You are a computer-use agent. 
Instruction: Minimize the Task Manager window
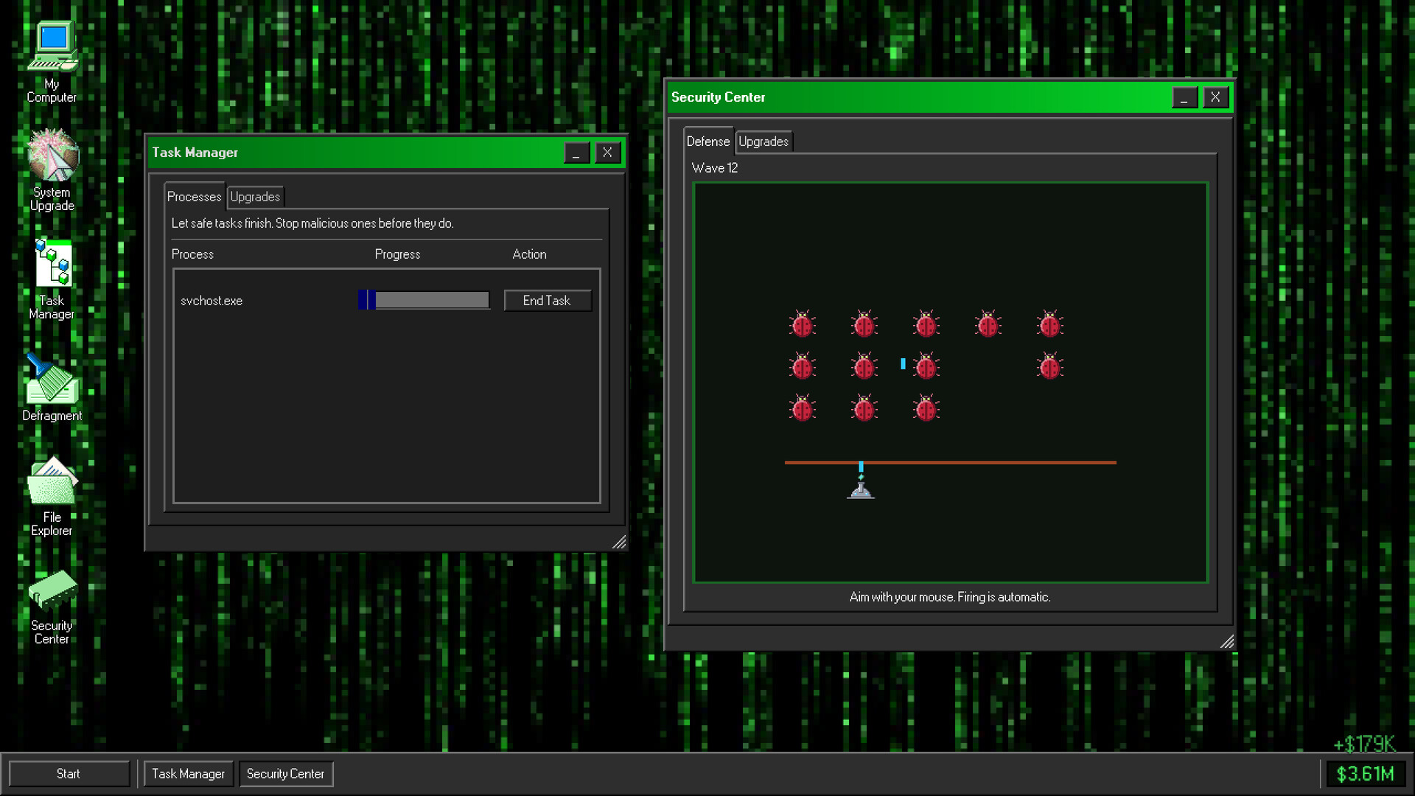pos(576,153)
